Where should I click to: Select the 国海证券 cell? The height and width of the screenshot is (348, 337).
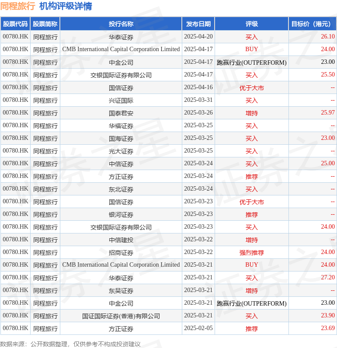[121, 138]
